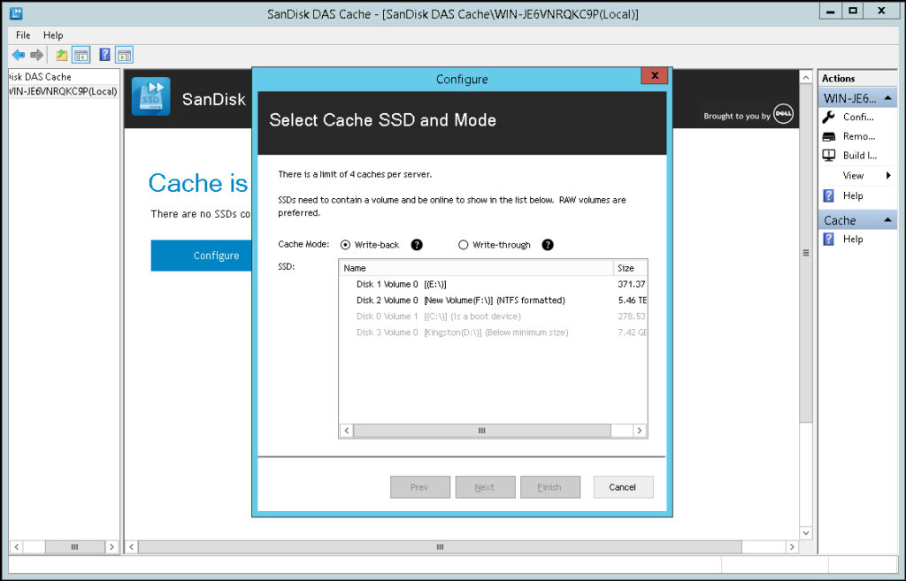Image resolution: width=906 pixels, height=581 pixels.
Task: Click the forward arrow toolbar icon
Action: [x=37, y=55]
